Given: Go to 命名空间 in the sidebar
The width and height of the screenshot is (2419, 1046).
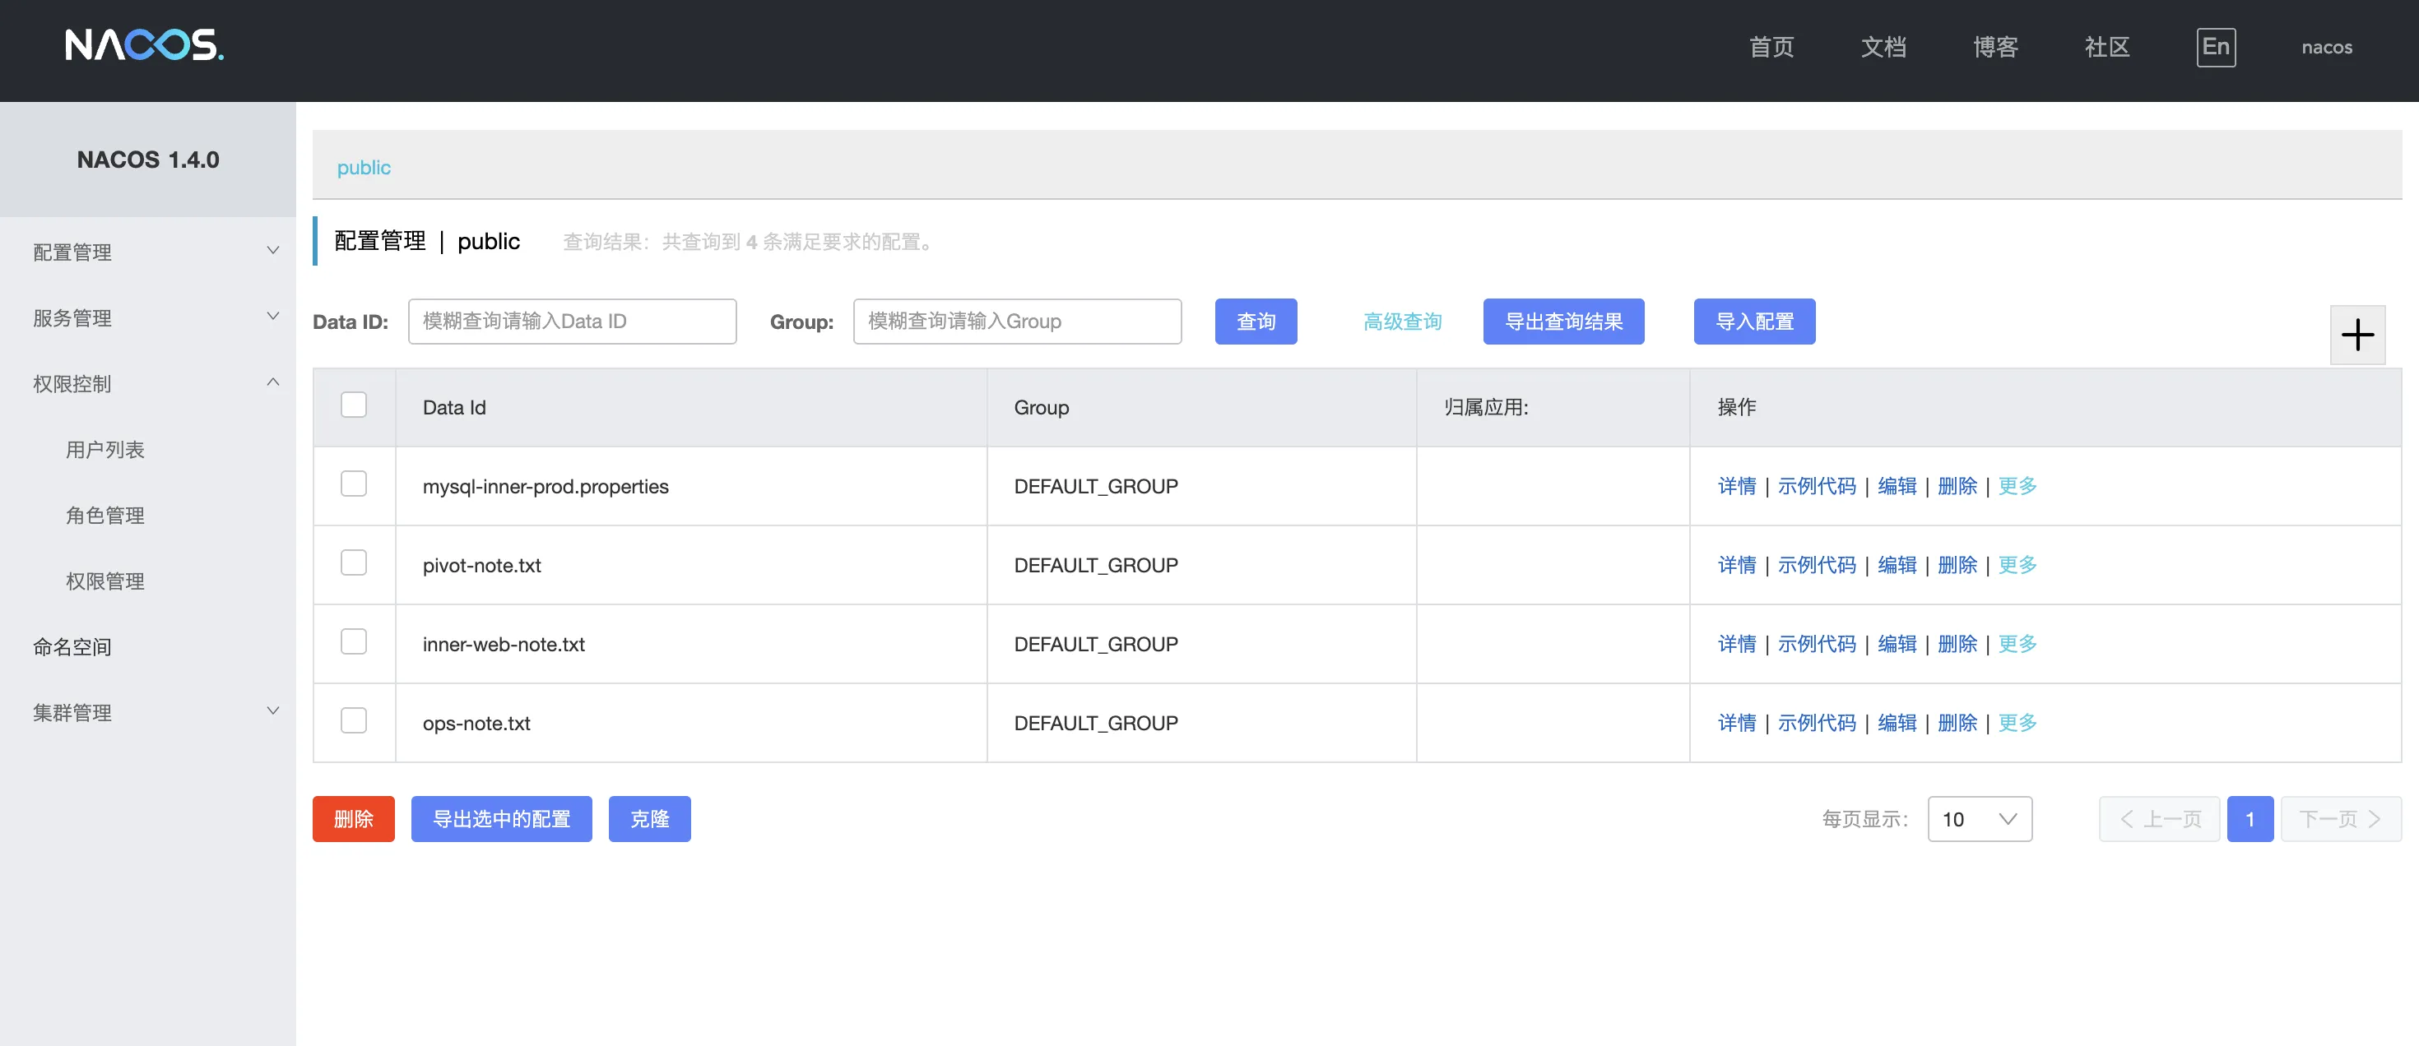Looking at the screenshot, I should coord(72,646).
